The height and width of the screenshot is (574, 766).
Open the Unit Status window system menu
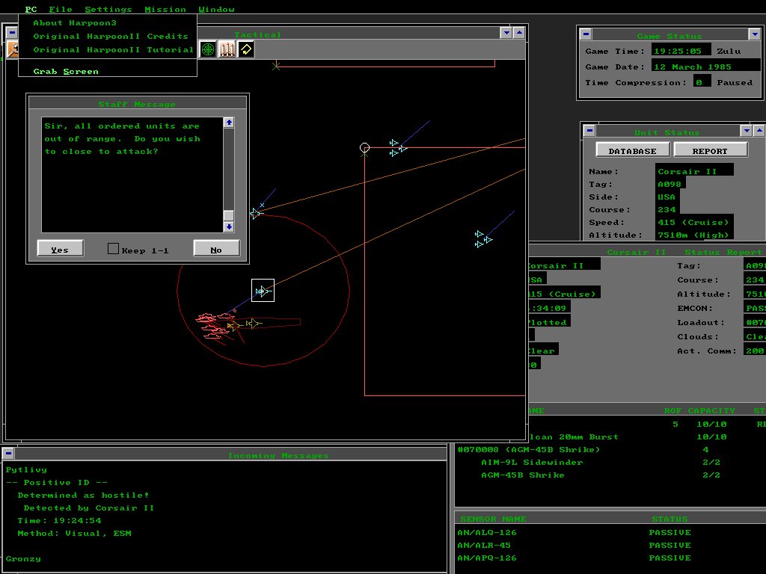point(589,131)
